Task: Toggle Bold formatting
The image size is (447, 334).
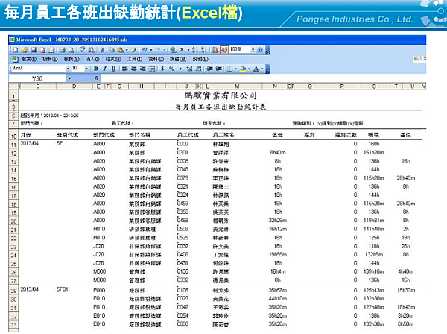Action: point(96,69)
